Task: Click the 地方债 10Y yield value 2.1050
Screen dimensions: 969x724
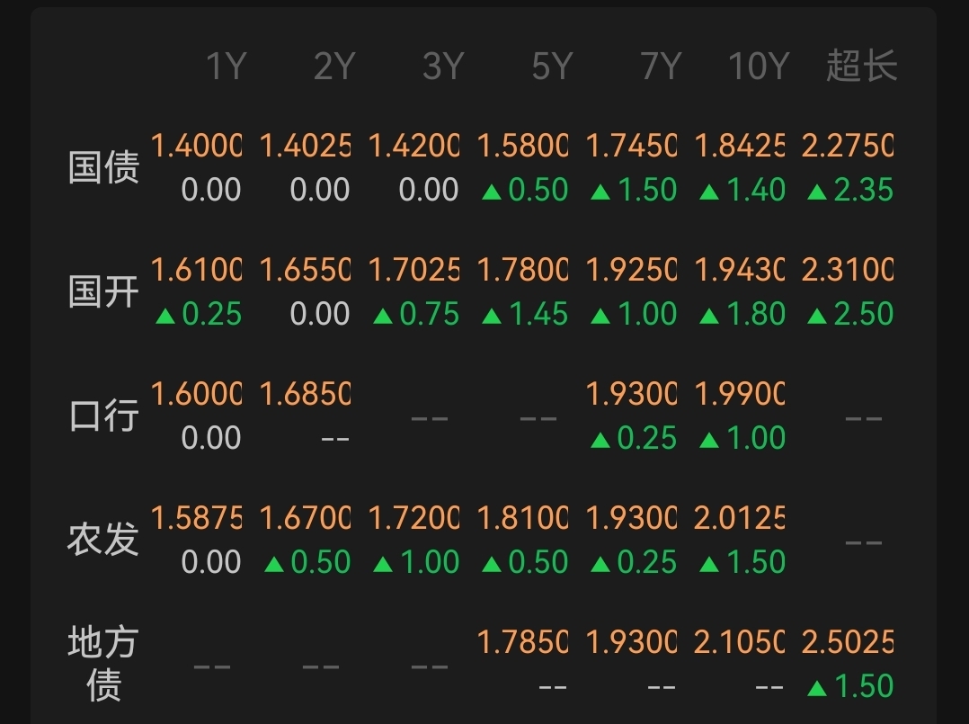Action: point(739,642)
